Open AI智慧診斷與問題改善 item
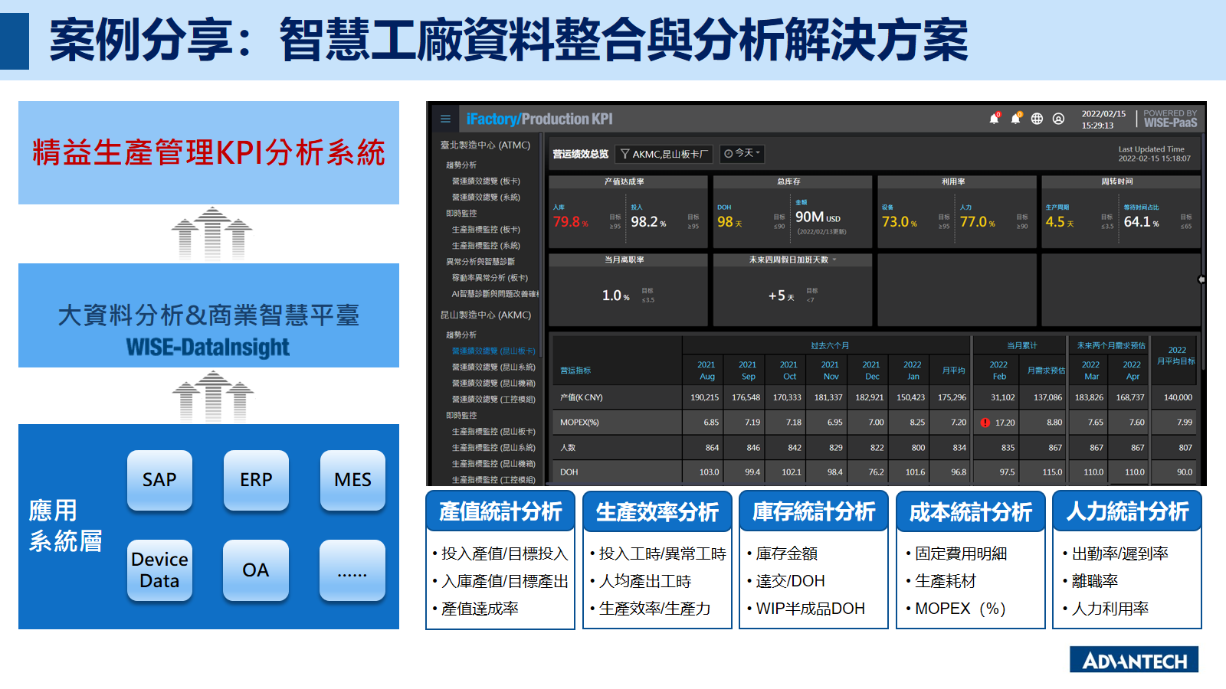Viewport: 1226px width, 689px height. tap(495, 294)
